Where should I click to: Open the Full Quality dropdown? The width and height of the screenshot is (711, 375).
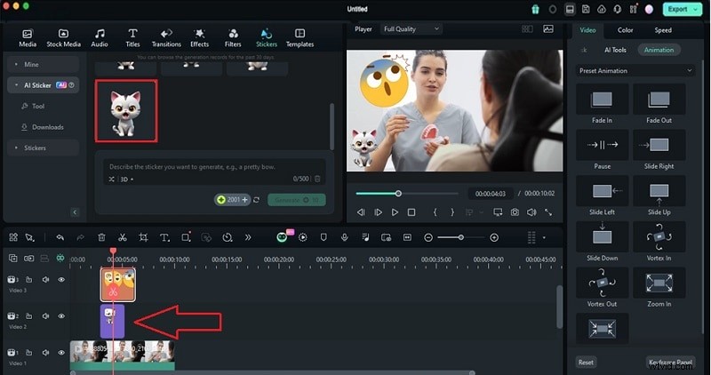[411, 29]
